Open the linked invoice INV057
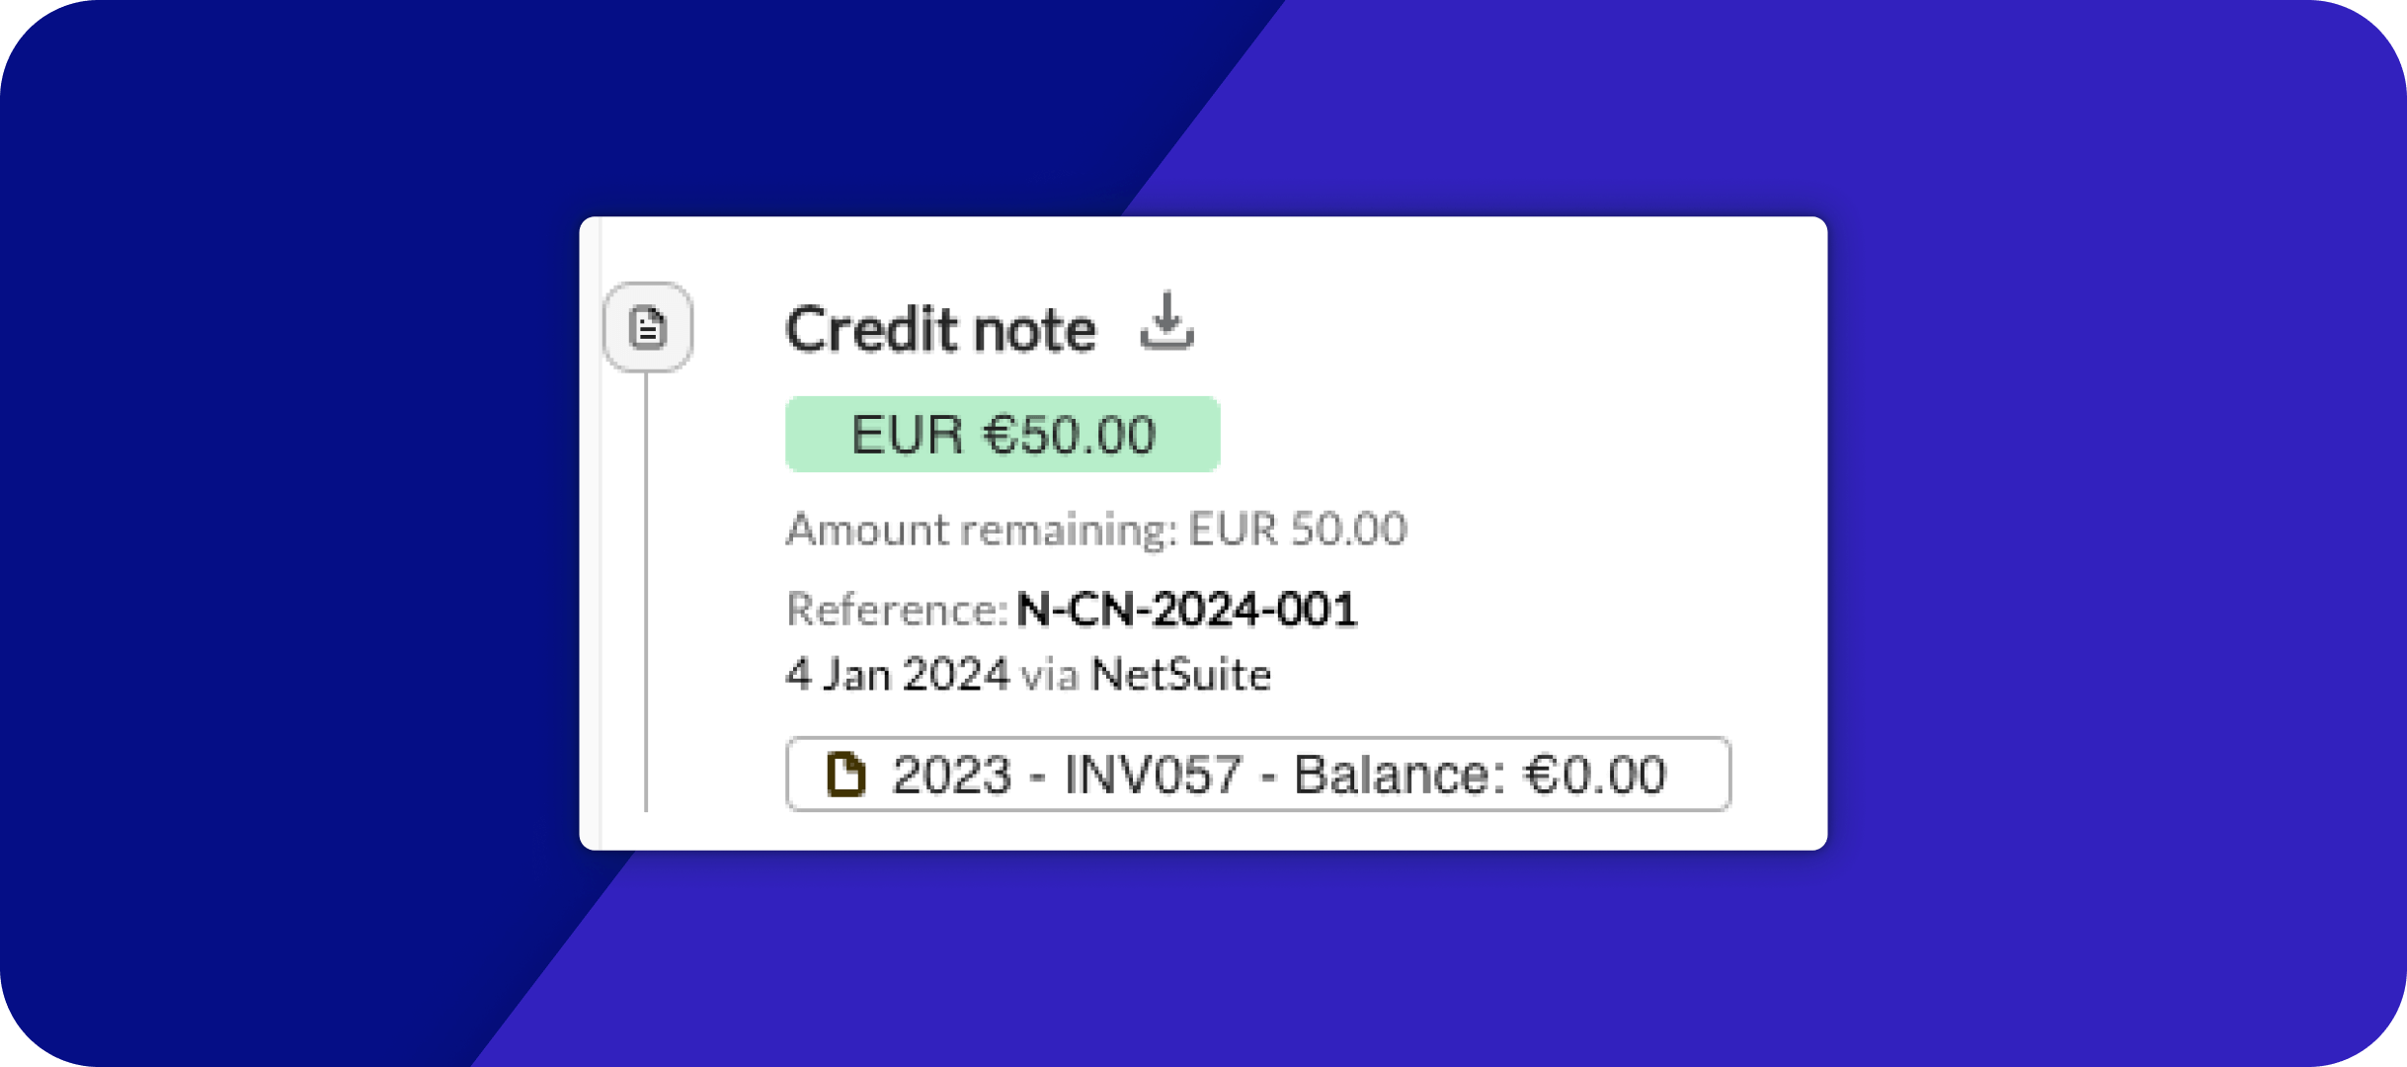This screenshot has height=1067, width=2407. pyautogui.click(x=1153, y=775)
